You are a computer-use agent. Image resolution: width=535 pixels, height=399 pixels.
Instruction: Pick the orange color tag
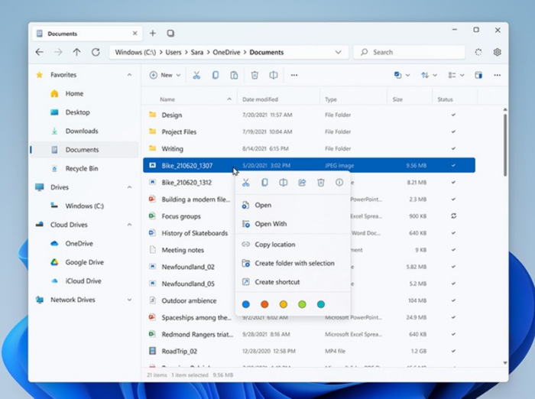264,304
